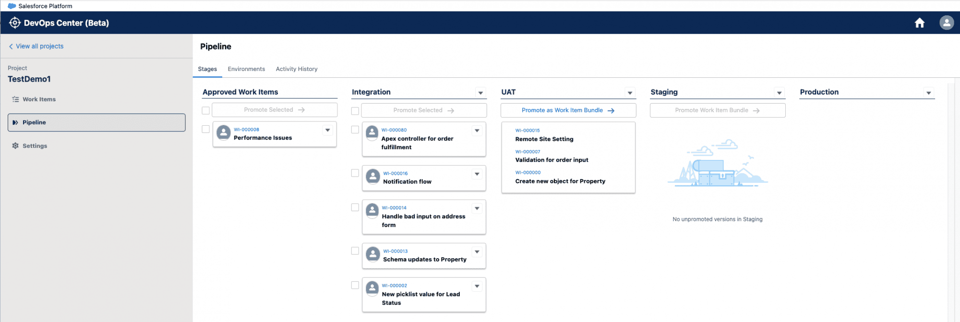
Task: Expand the WI-000080 Apex controller card dropdown
Action: 477,131
